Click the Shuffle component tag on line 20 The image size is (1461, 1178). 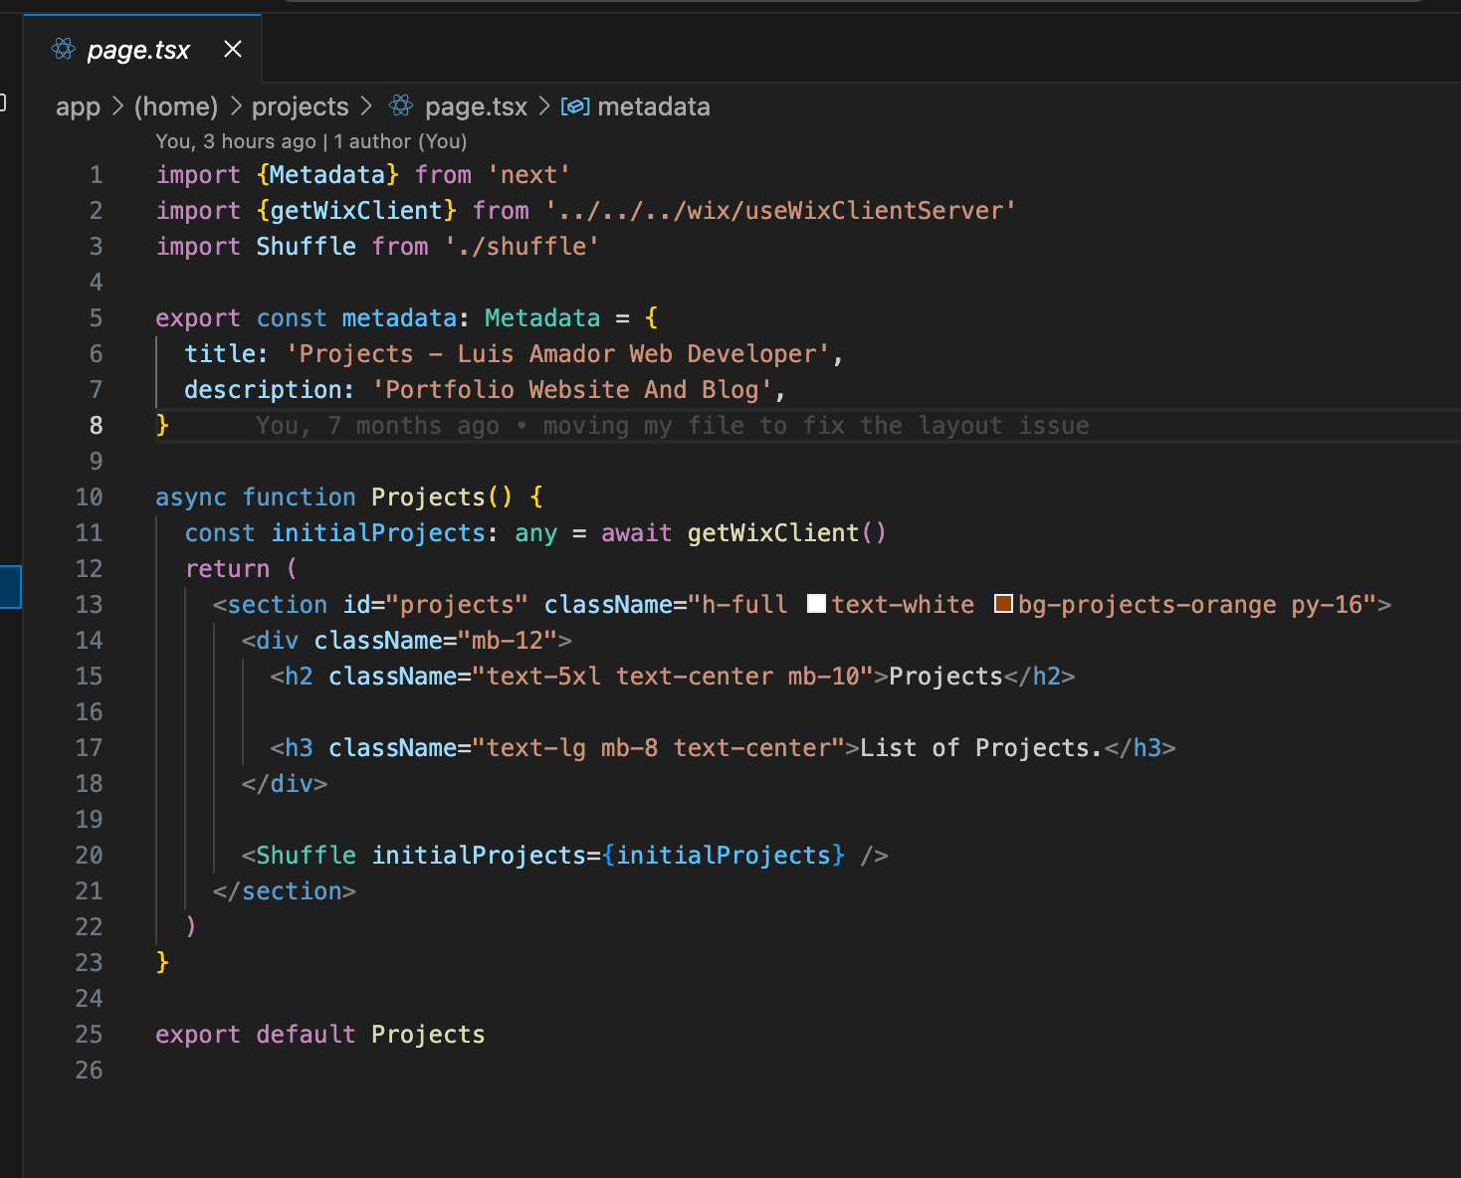[307, 856]
